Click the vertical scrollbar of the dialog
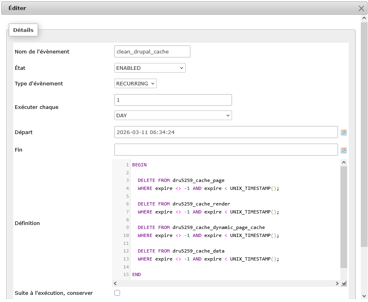This screenshot has height=302, width=368. 364,160
